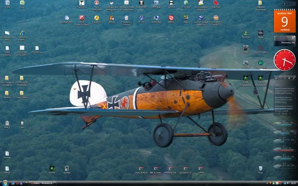Open the Ventrilo shortcut
The width and height of the screenshot is (298, 186).
coord(171,4)
